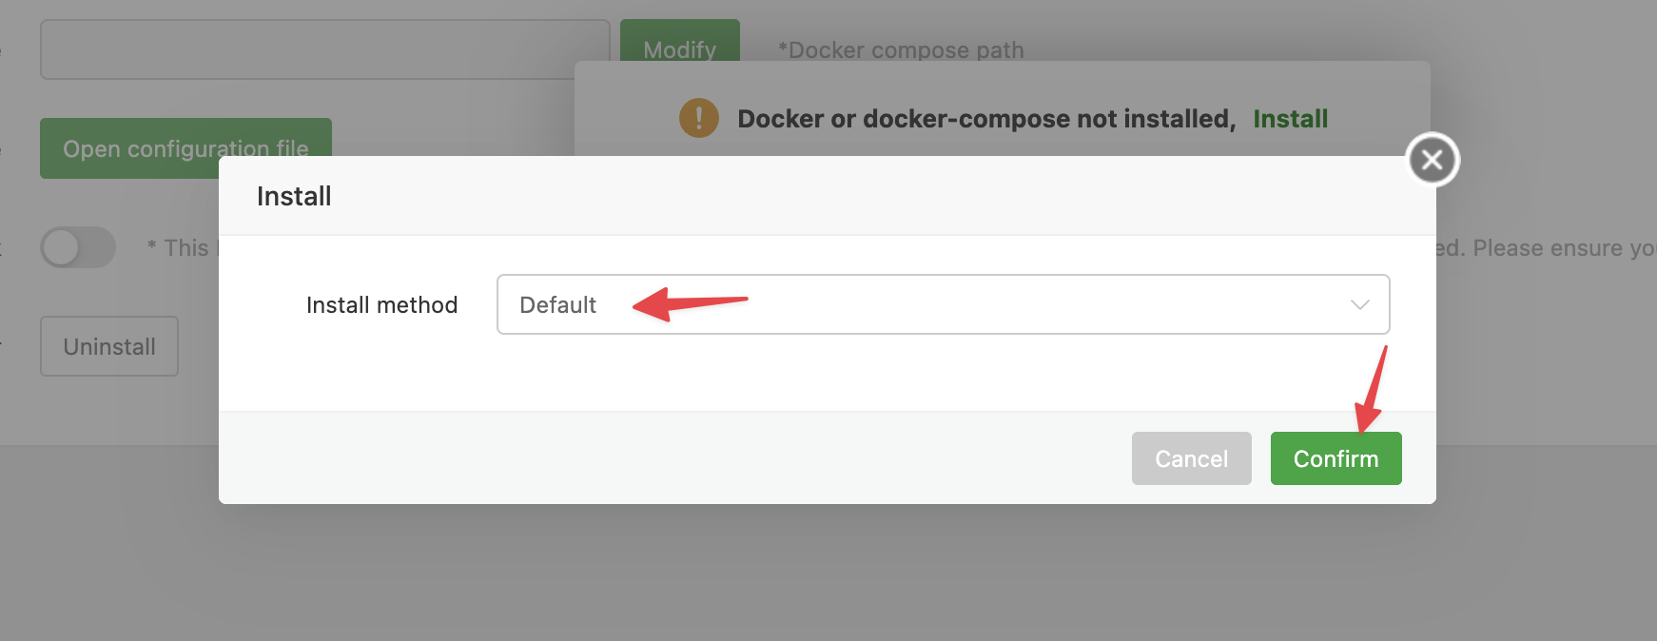Screen dimensions: 1657x641
Task: Open the Install method dropdown showing Default
Action: (943, 304)
